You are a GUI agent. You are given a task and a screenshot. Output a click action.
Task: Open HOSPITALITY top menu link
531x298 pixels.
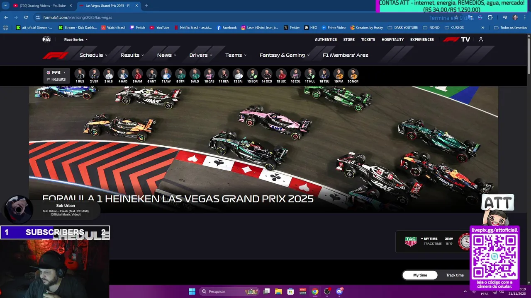(x=392, y=39)
